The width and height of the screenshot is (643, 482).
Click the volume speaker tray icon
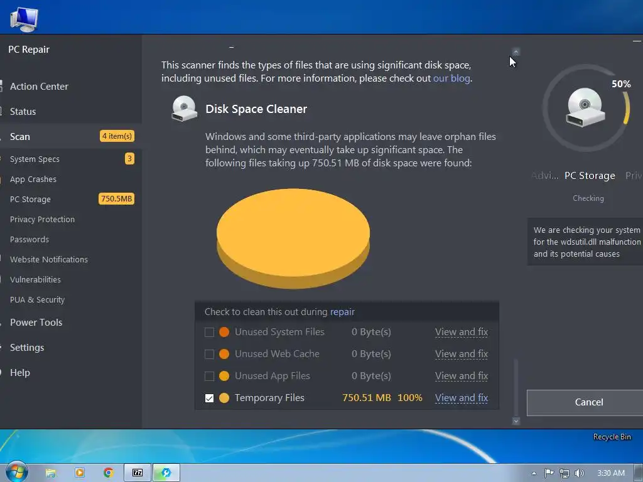pyautogui.click(x=579, y=473)
